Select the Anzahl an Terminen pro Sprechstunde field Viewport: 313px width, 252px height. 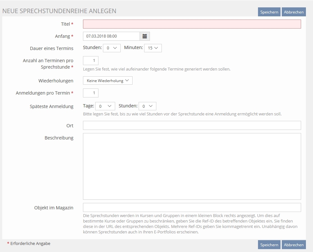[x=91, y=61]
